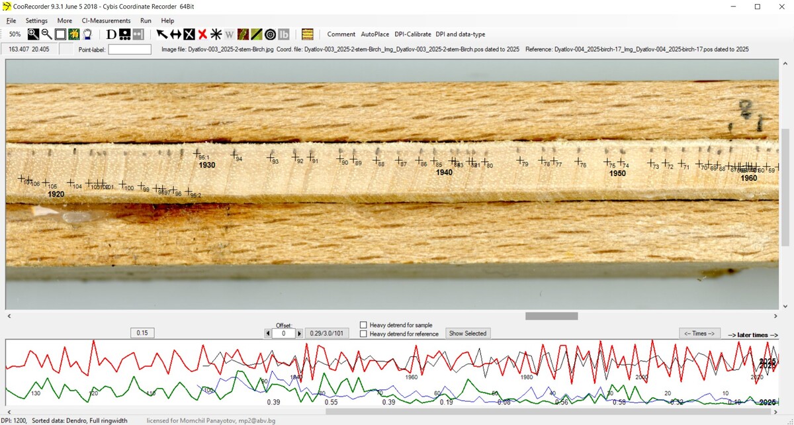794x425 pixels.
Task: Enable Heavy detrend for sample
Action: click(x=363, y=325)
